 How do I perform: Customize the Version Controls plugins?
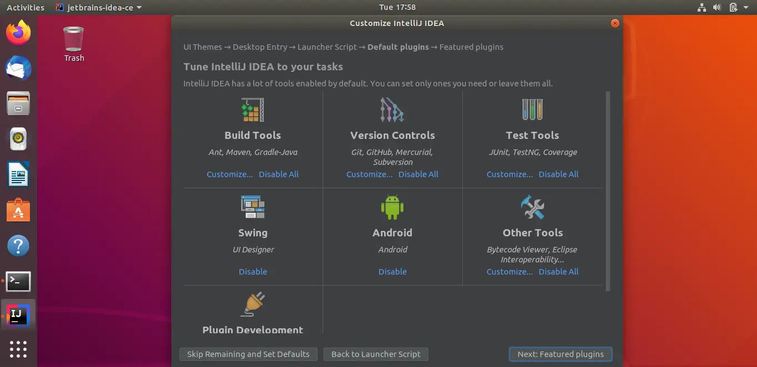369,174
